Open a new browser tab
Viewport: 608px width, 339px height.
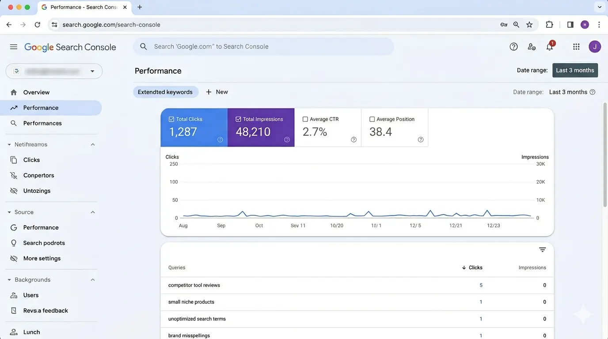click(140, 7)
